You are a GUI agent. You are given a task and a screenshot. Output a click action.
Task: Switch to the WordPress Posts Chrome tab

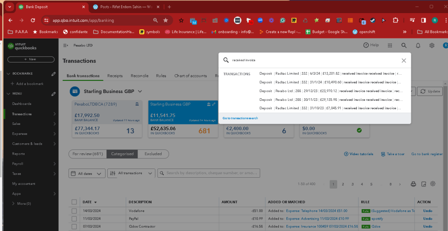126,7
